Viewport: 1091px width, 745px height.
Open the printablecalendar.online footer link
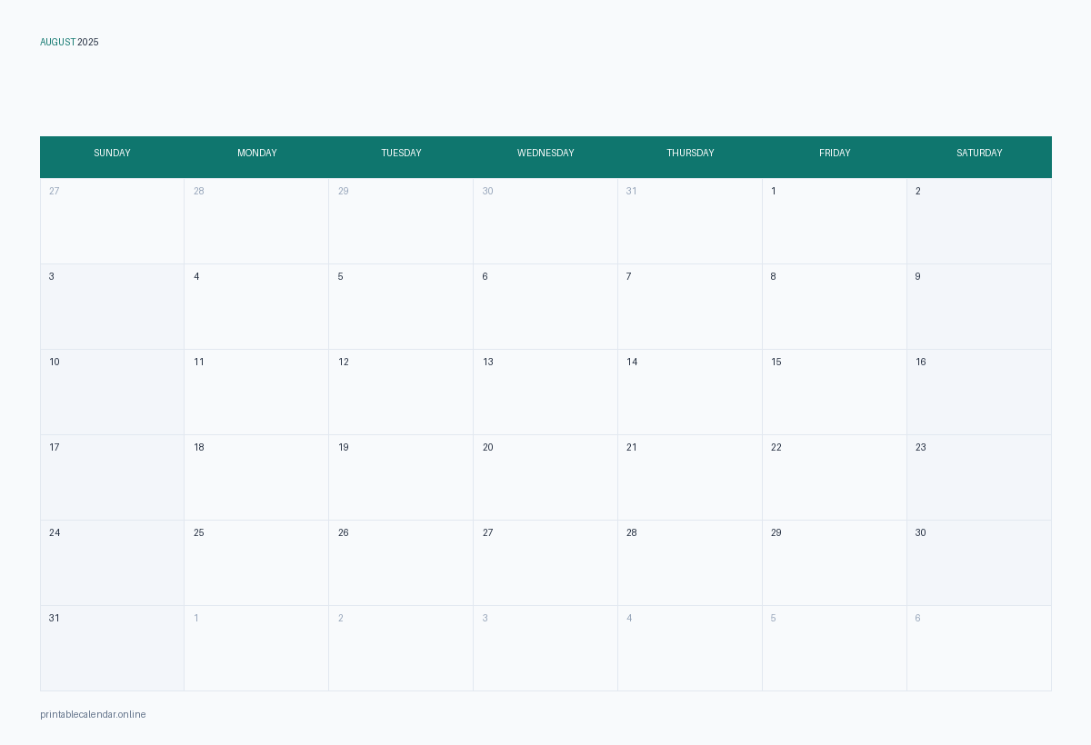[93, 714]
